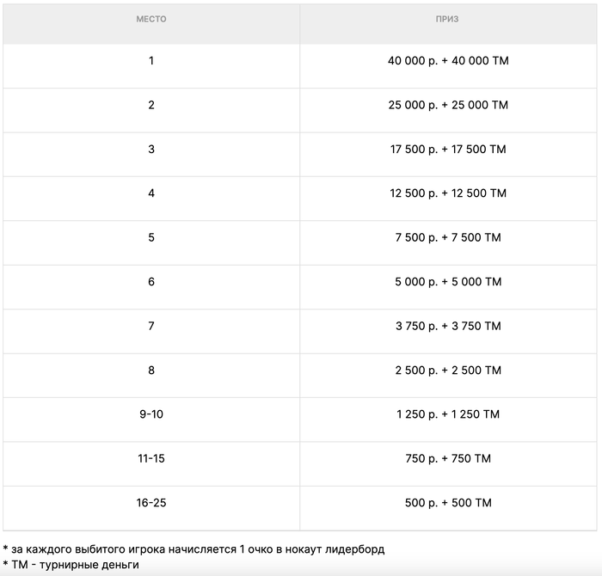Click the 5 000 р. + 5 000 ТМ prize

click(447, 282)
